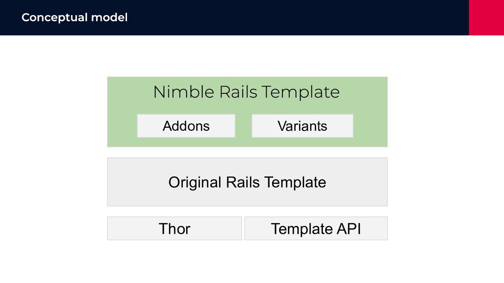Select the word Original in gray box

point(195,183)
